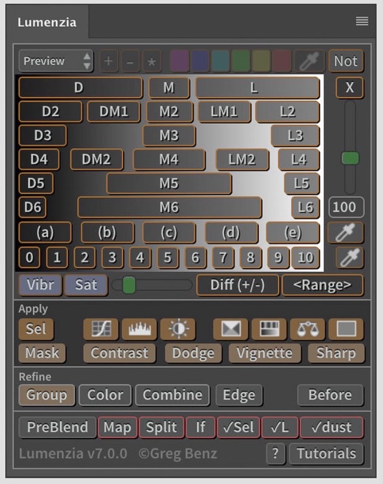Click the <Range> button

pyautogui.click(x=323, y=285)
